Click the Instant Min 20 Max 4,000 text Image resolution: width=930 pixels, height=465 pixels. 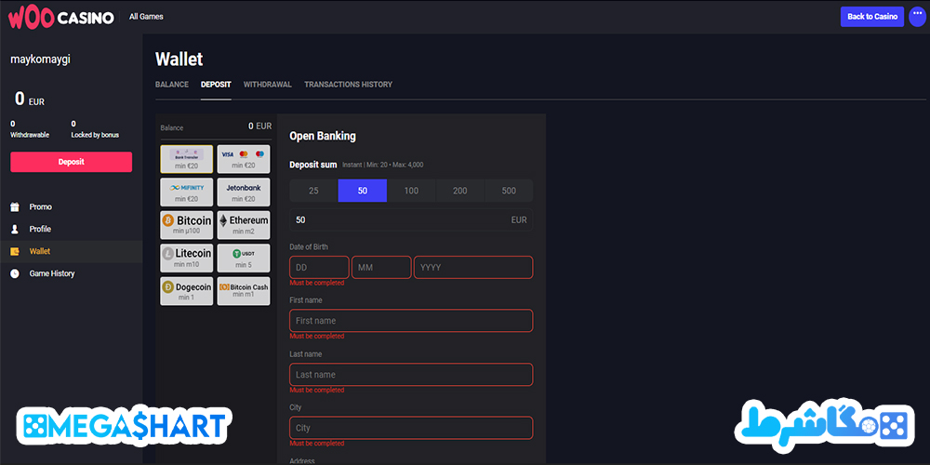(x=383, y=165)
